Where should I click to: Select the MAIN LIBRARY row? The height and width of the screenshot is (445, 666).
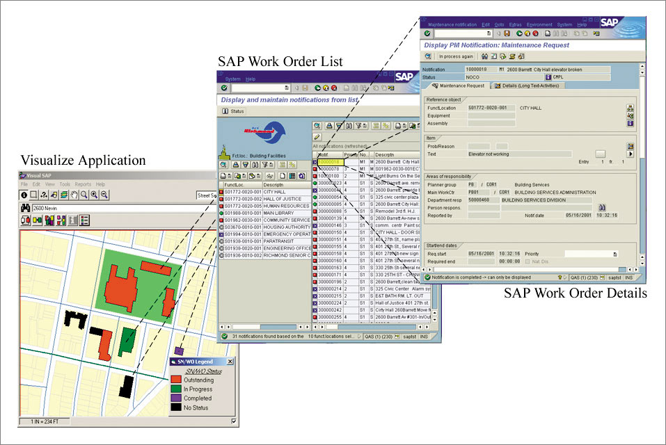(264, 213)
